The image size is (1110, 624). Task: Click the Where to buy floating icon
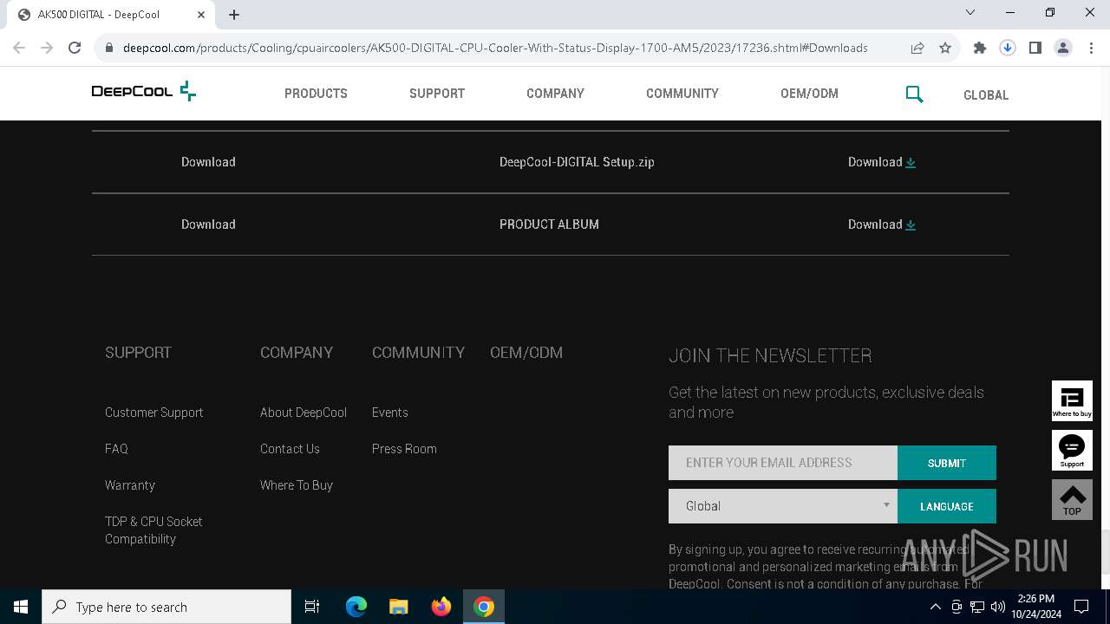click(x=1072, y=400)
